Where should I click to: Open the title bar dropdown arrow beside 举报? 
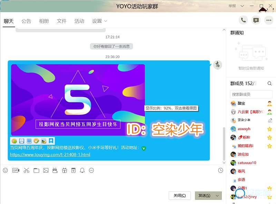[x=242, y=6]
